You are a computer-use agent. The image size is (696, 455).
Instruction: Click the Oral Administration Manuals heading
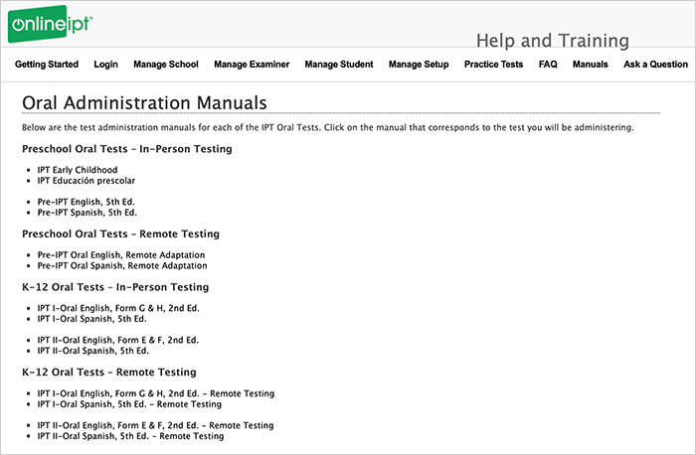pos(144,103)
